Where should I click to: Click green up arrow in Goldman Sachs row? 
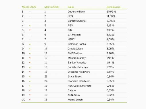[x=30, y=44]
